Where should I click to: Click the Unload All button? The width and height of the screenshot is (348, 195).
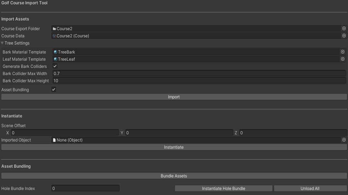click(x=310, y=188)
